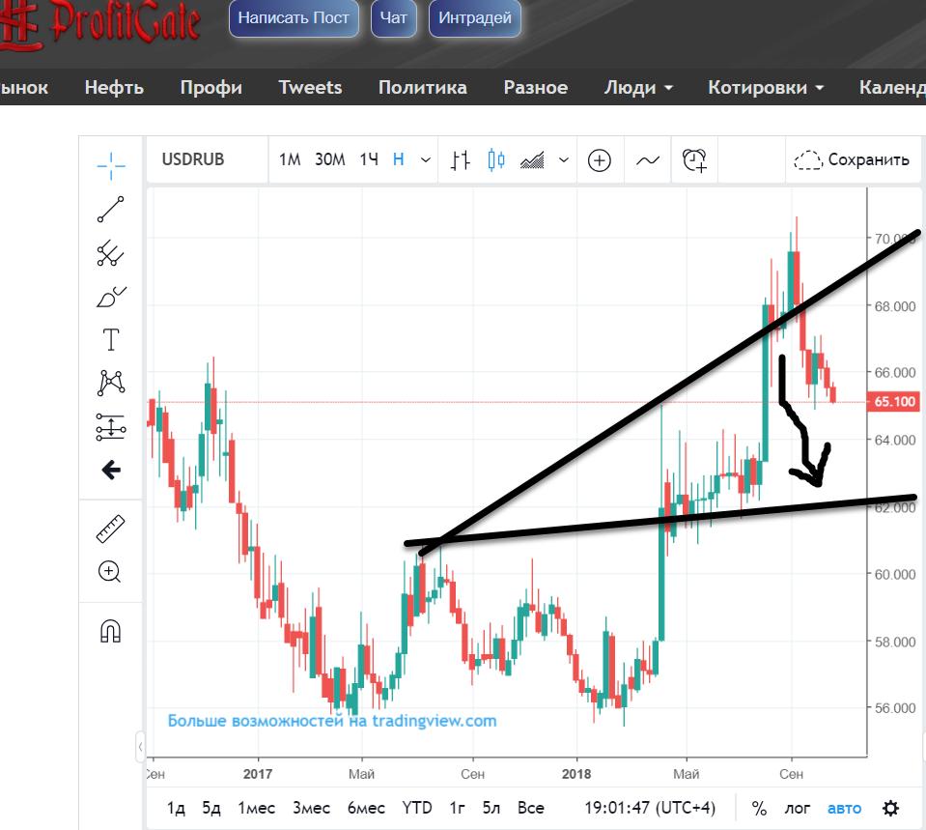Open compare or add symbol dialog
This screenshot has width=926, height=830.
(x=600, y=160)
